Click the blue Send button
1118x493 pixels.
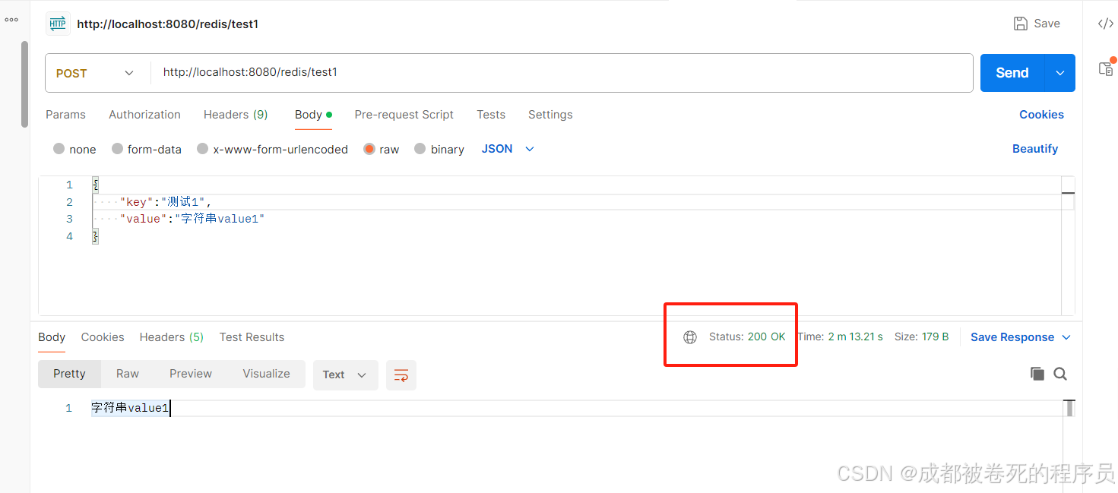(1012, 73)
